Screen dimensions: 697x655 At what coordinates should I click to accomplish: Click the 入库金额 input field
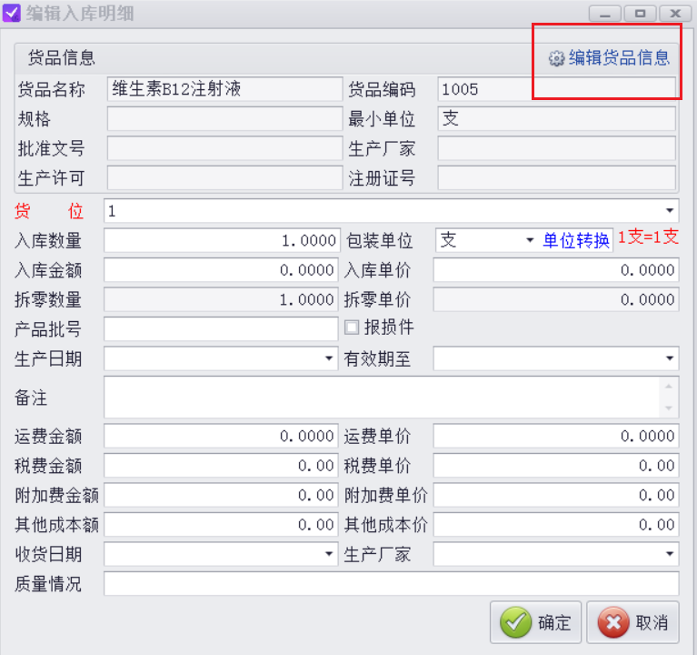(221, 270)
